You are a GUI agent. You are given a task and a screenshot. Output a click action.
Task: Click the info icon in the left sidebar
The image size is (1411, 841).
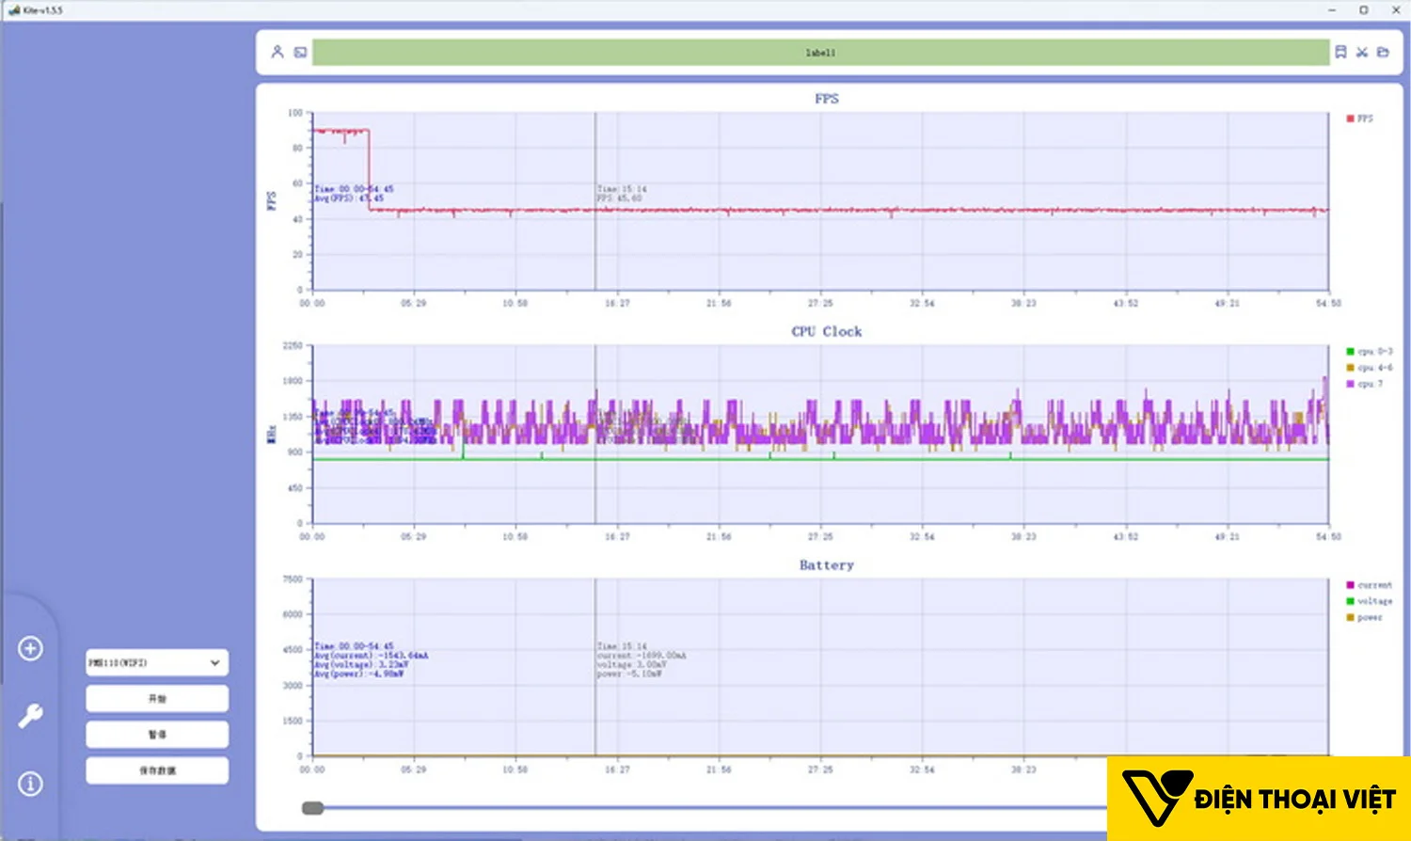[x=30, y=783]
